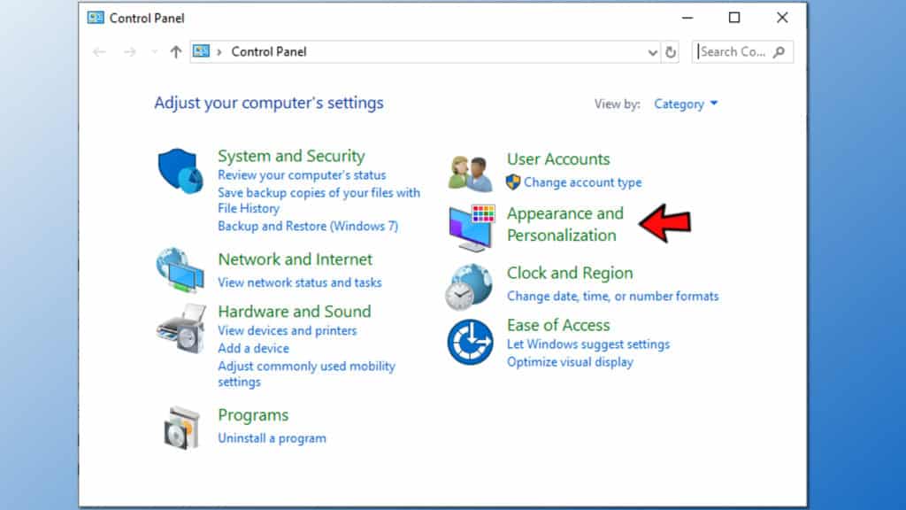Viewport: 906px width, 510px height.
Task: Open Backup and Restore (Windows 7)
Action: tap(308, 226)
